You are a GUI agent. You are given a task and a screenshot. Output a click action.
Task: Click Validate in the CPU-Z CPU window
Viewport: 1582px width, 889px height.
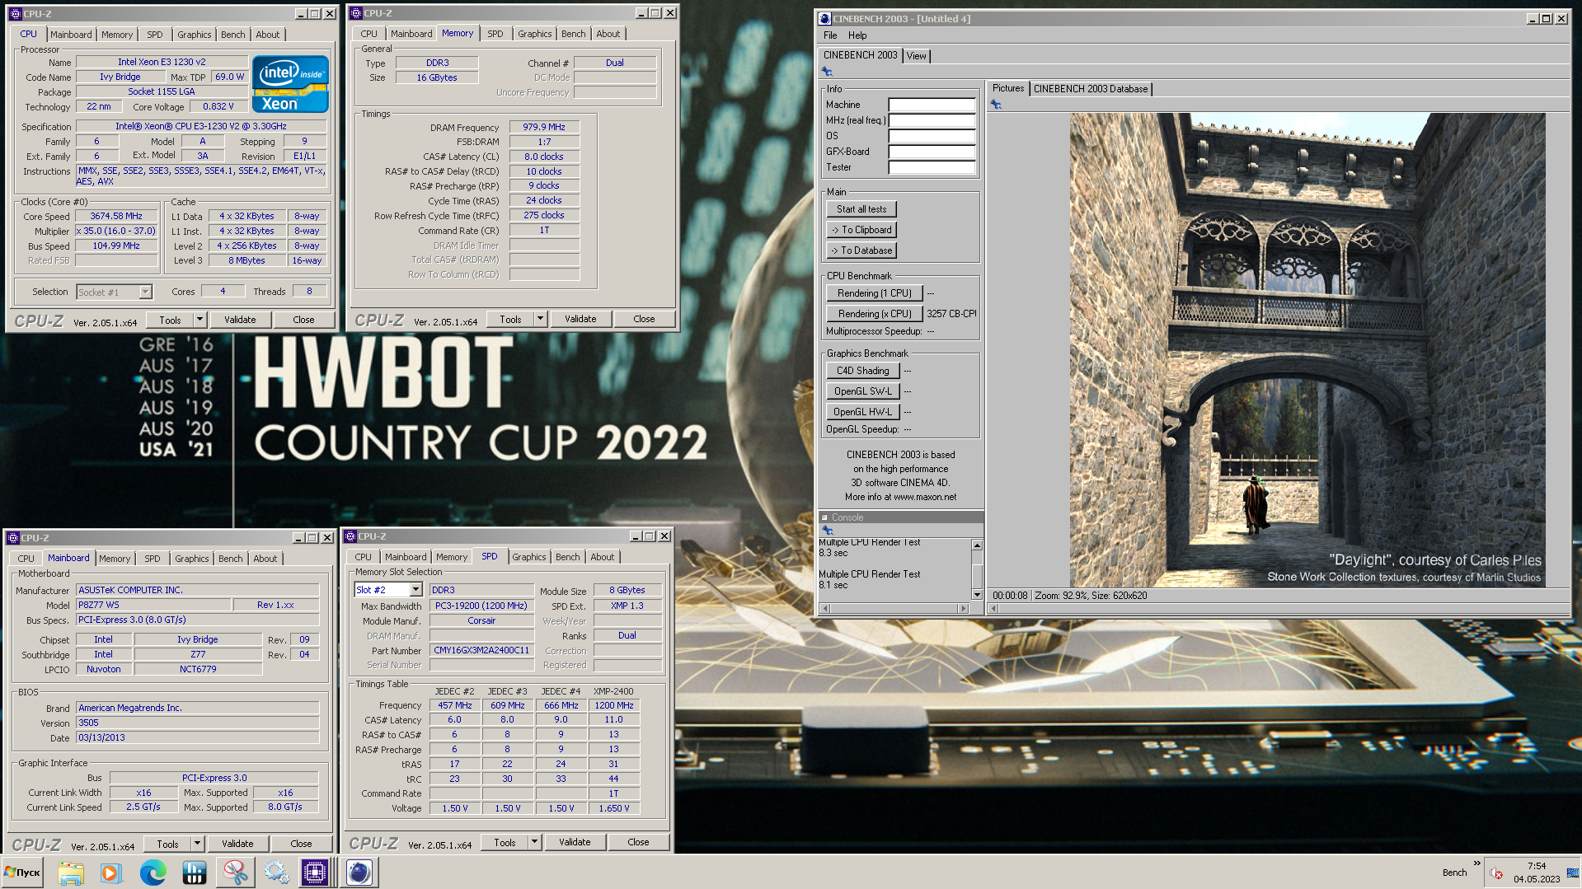click(x=240, y=320)
